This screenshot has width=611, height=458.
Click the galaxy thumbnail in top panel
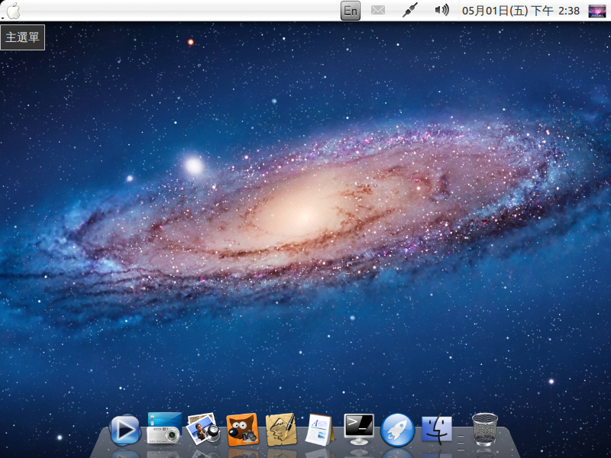pos(597,11)
